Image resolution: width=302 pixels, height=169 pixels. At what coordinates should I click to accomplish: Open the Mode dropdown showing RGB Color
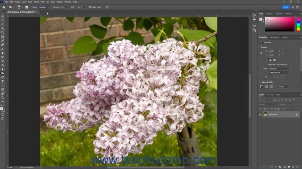tap(279, 69)
